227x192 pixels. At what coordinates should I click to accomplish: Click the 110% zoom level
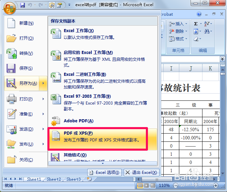point(164,186)
